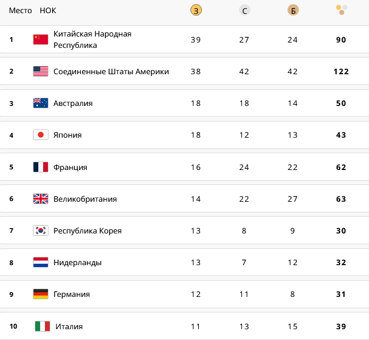Click the silver medal column icon
Viewport: 369px width, 340px height.
(244, 10)
